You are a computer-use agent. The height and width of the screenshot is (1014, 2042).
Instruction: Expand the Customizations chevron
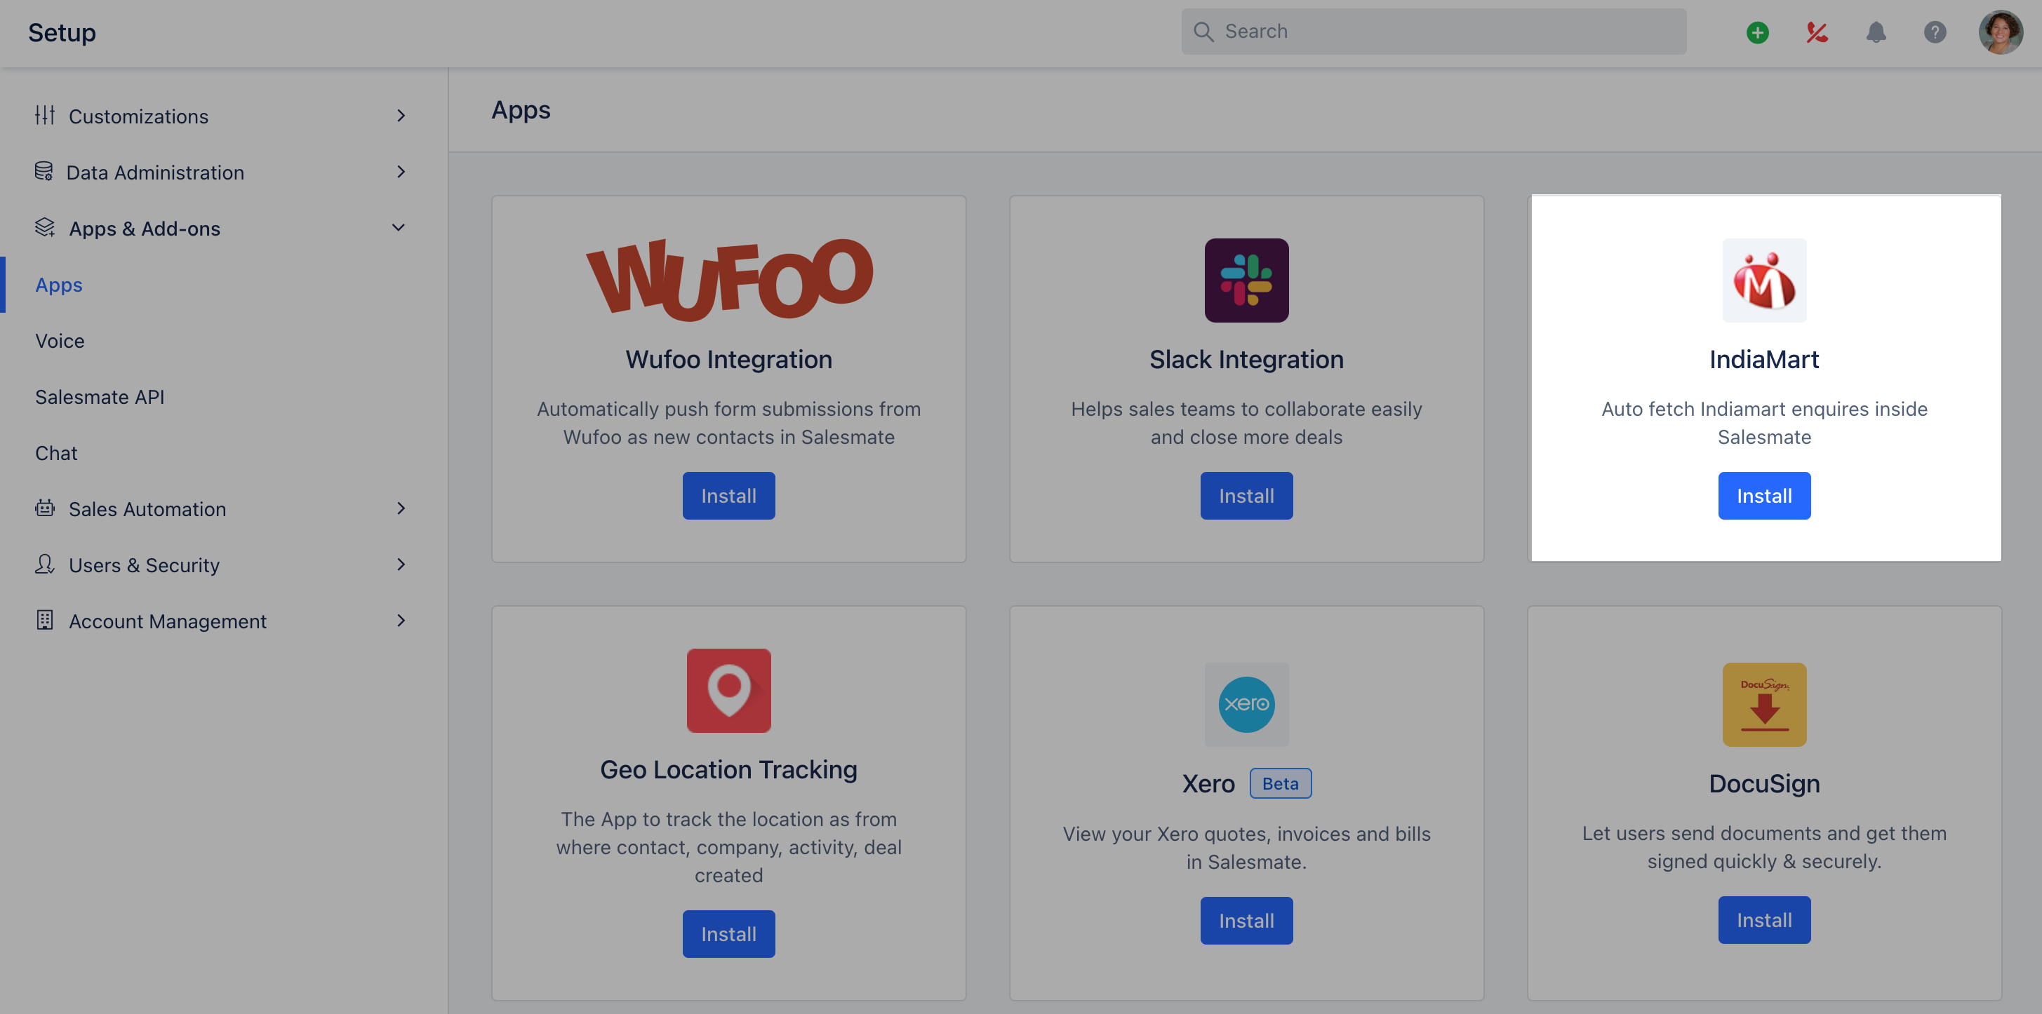401,116
